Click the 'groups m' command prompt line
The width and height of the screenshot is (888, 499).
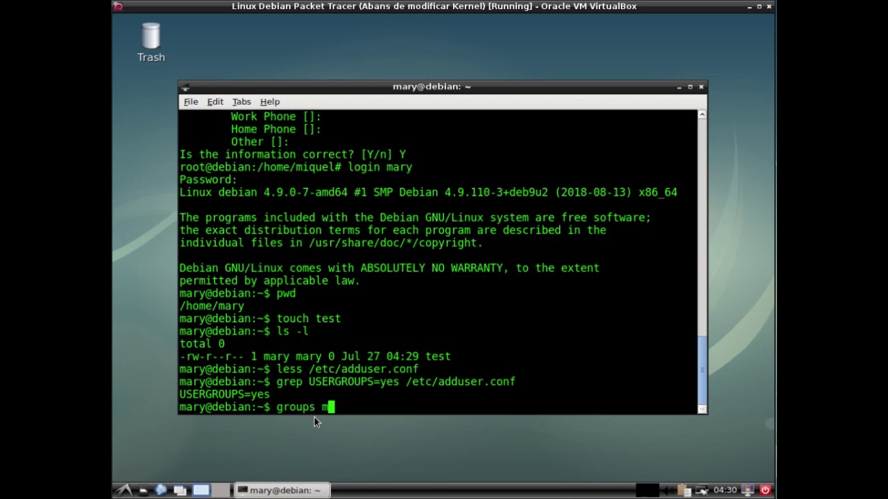tap(257, 407)
